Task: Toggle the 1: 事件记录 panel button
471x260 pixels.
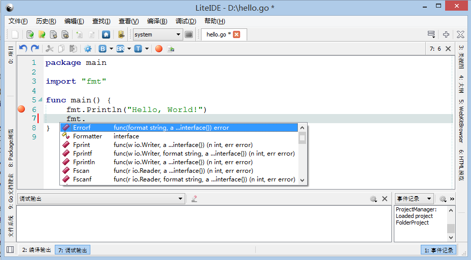Action: [x=439, y=250]
